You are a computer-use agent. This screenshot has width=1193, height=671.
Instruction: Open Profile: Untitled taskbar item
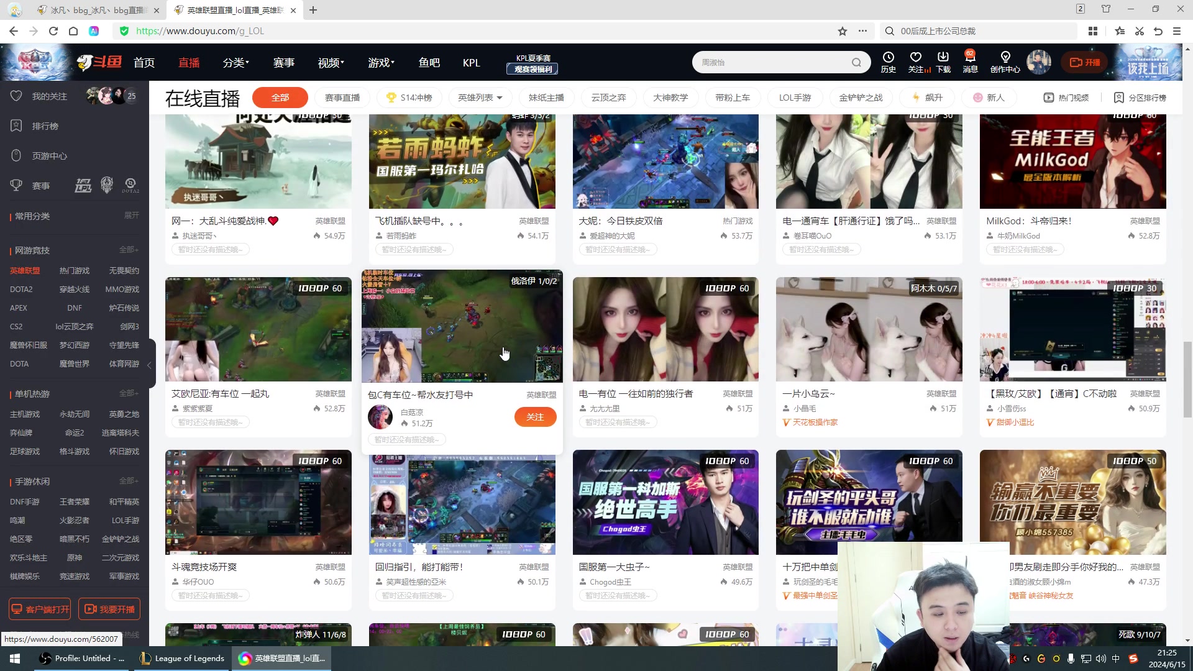point(82,659)
